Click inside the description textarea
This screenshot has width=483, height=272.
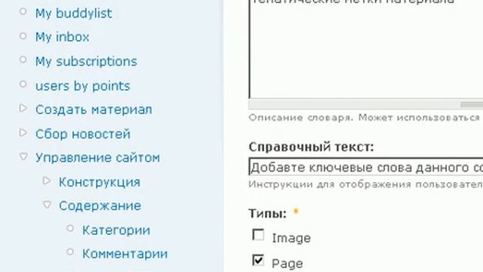[x=365, y=49]
